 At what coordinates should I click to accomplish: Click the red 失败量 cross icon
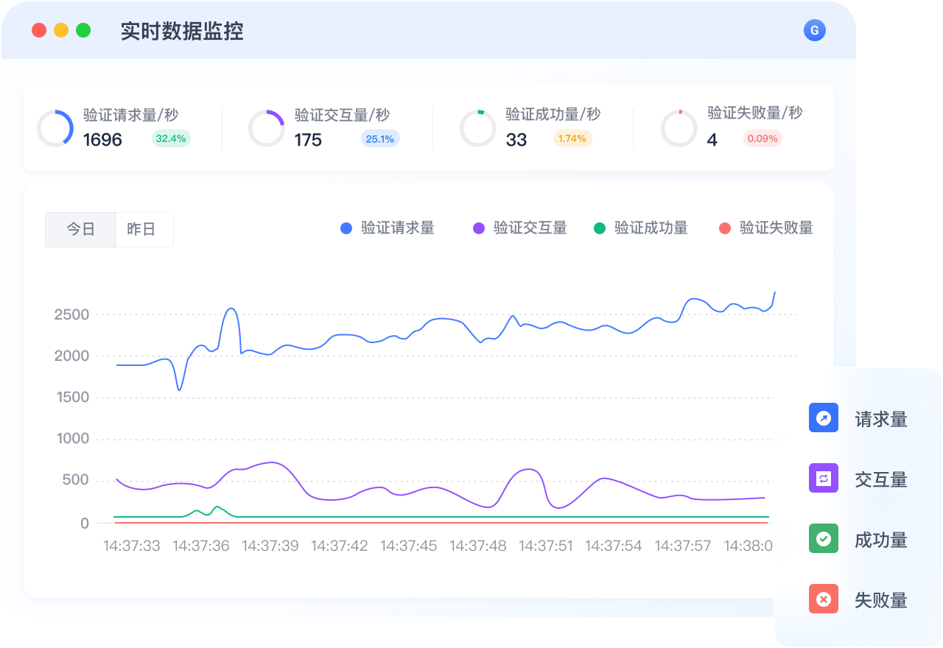[823, 599]
